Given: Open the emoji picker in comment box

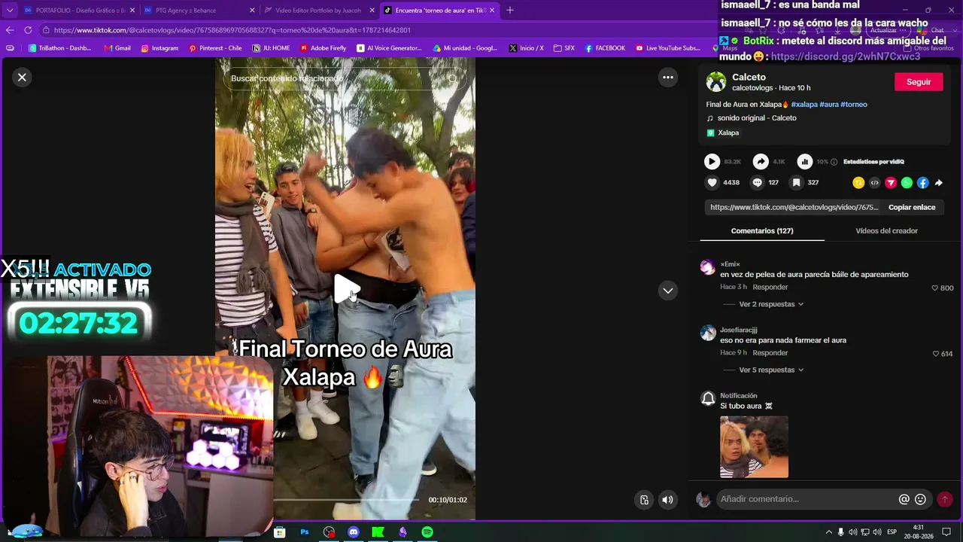Looking at the screenshot, I should click(x=920, y=499).
